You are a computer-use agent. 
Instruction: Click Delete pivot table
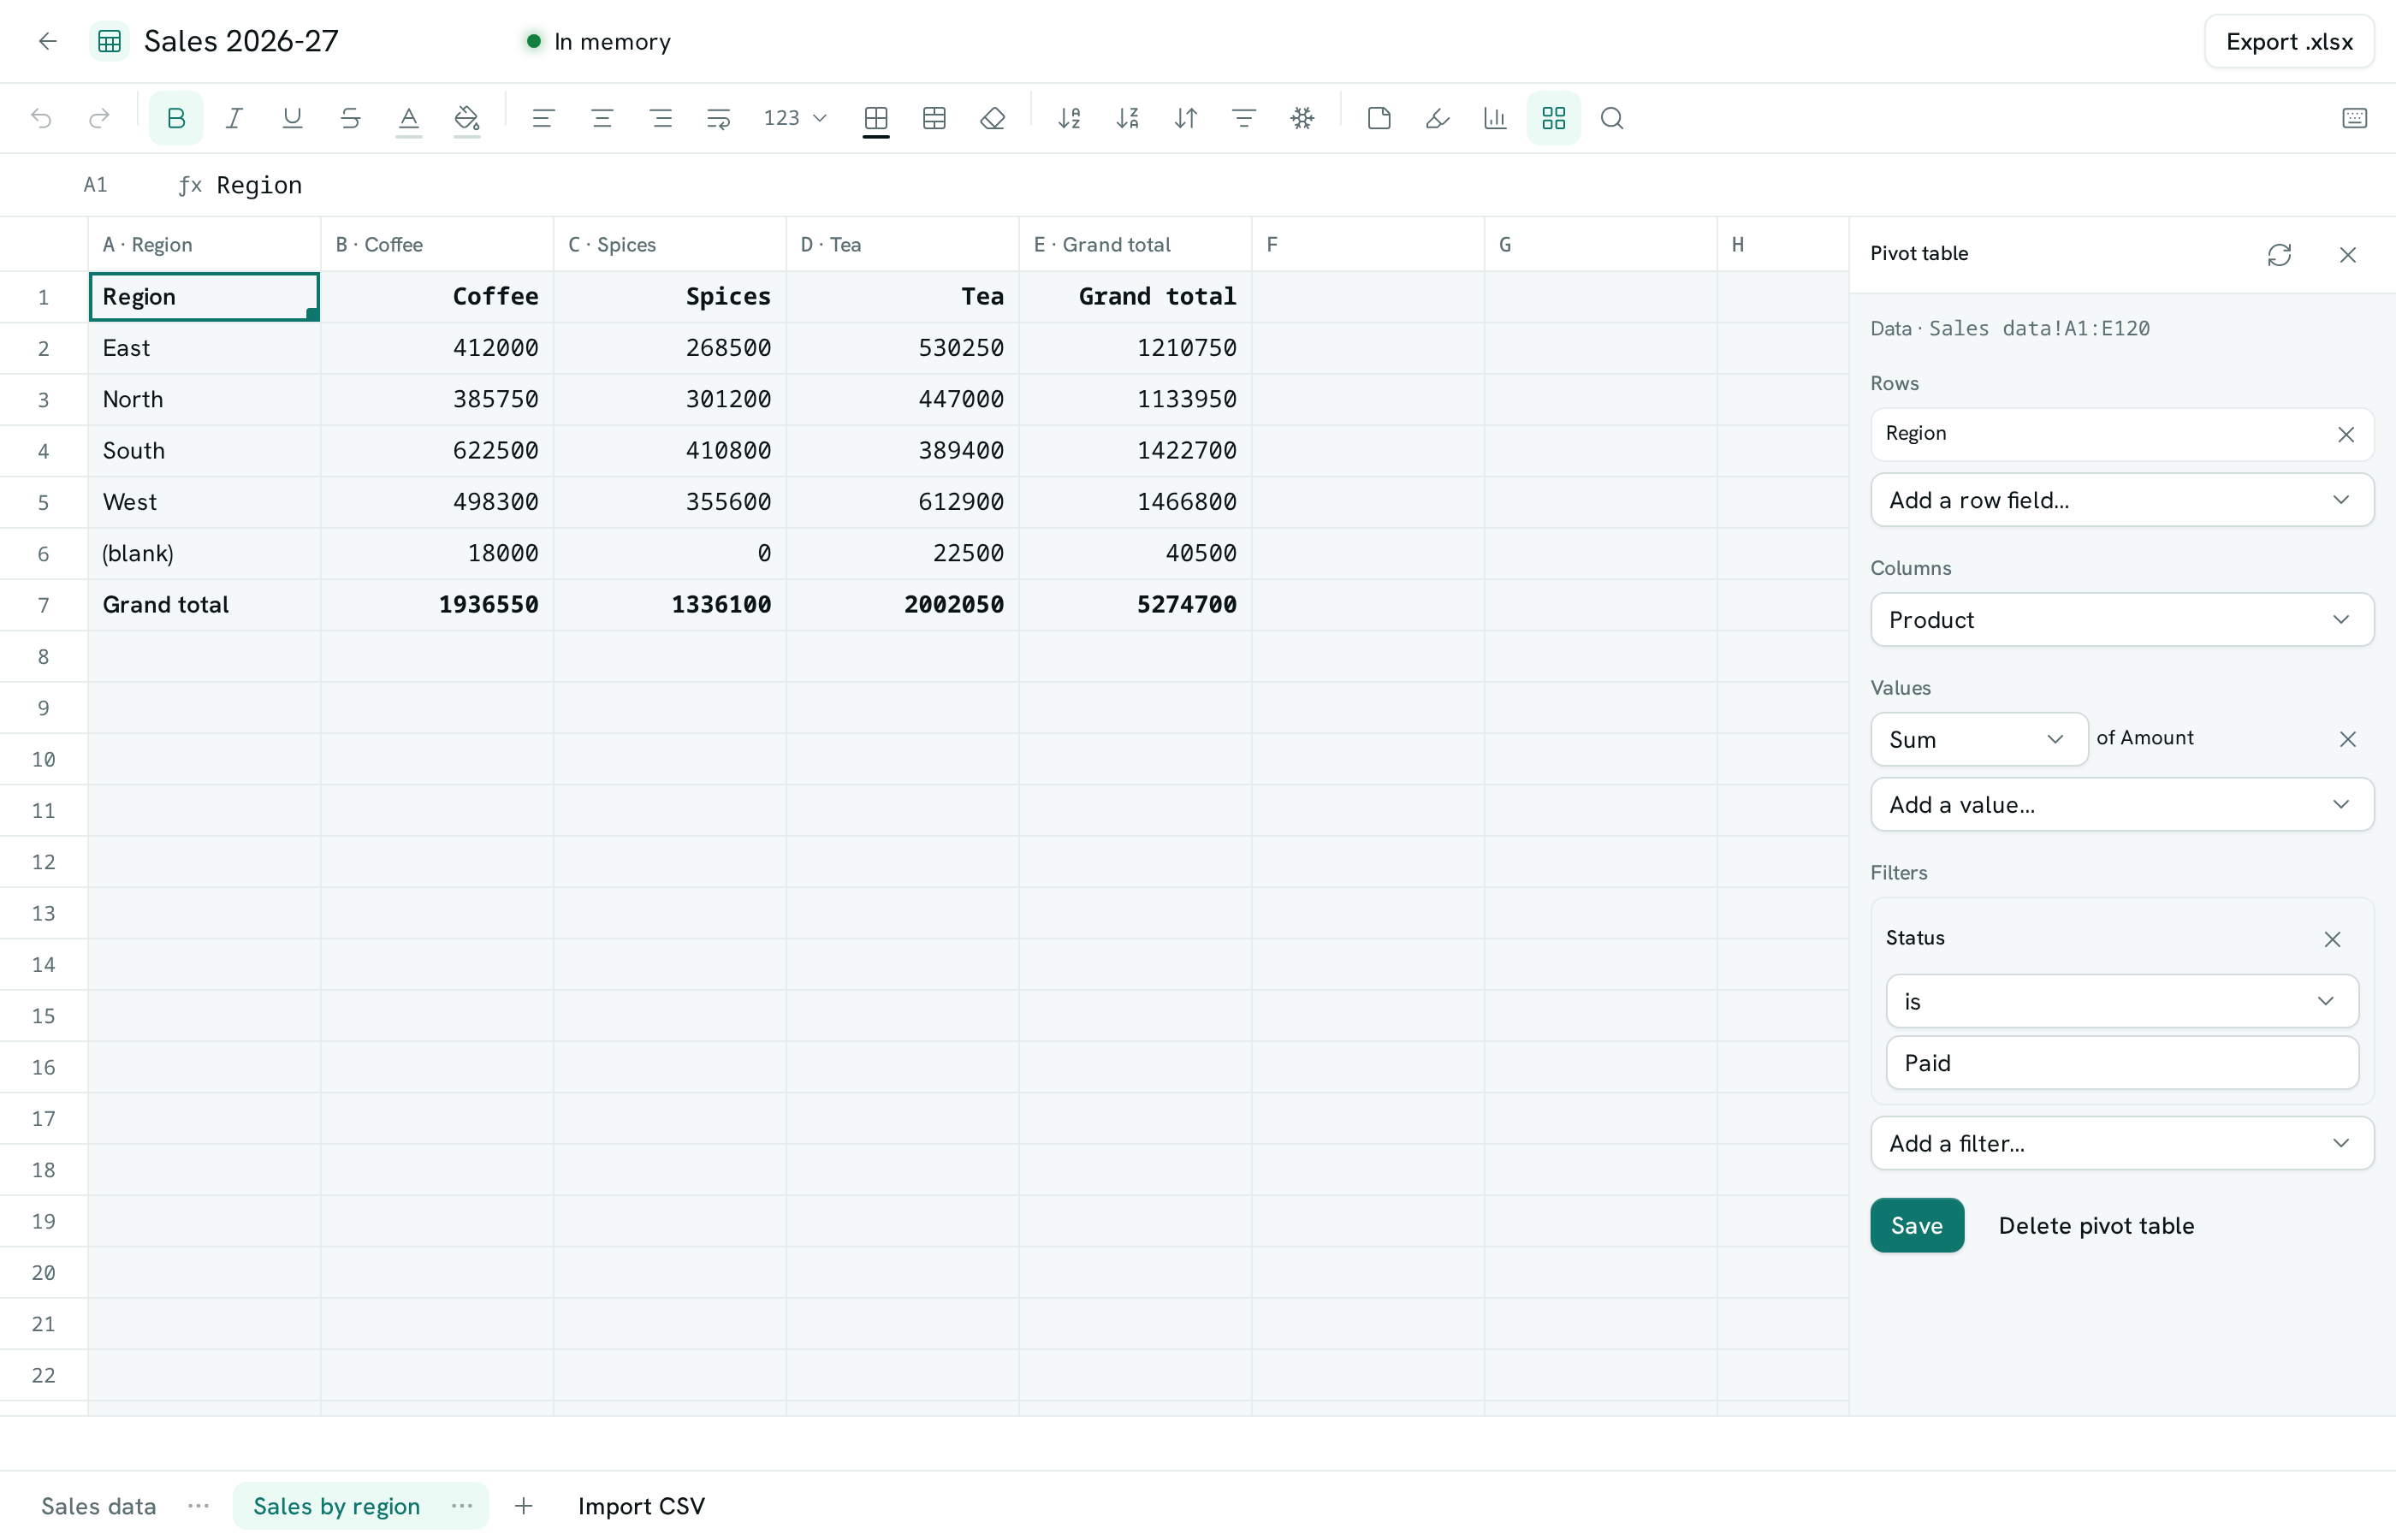[2096, 1225]
